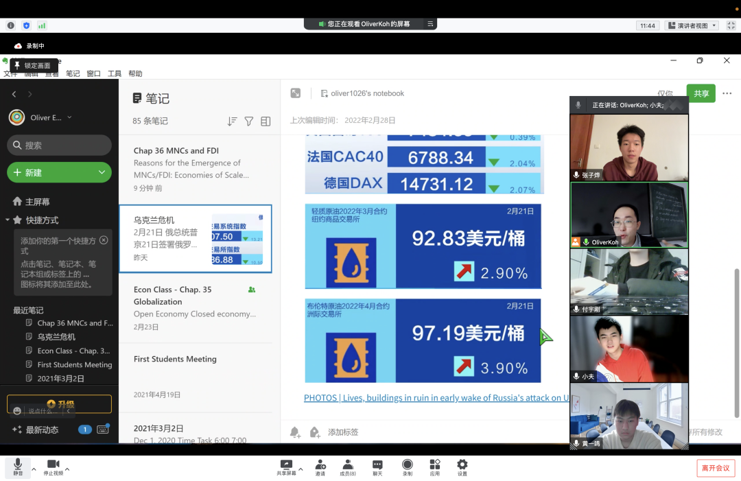Click reminder bell icon at note footer
The height and width of the screenshot is (481, 741).
click(295, 432)
